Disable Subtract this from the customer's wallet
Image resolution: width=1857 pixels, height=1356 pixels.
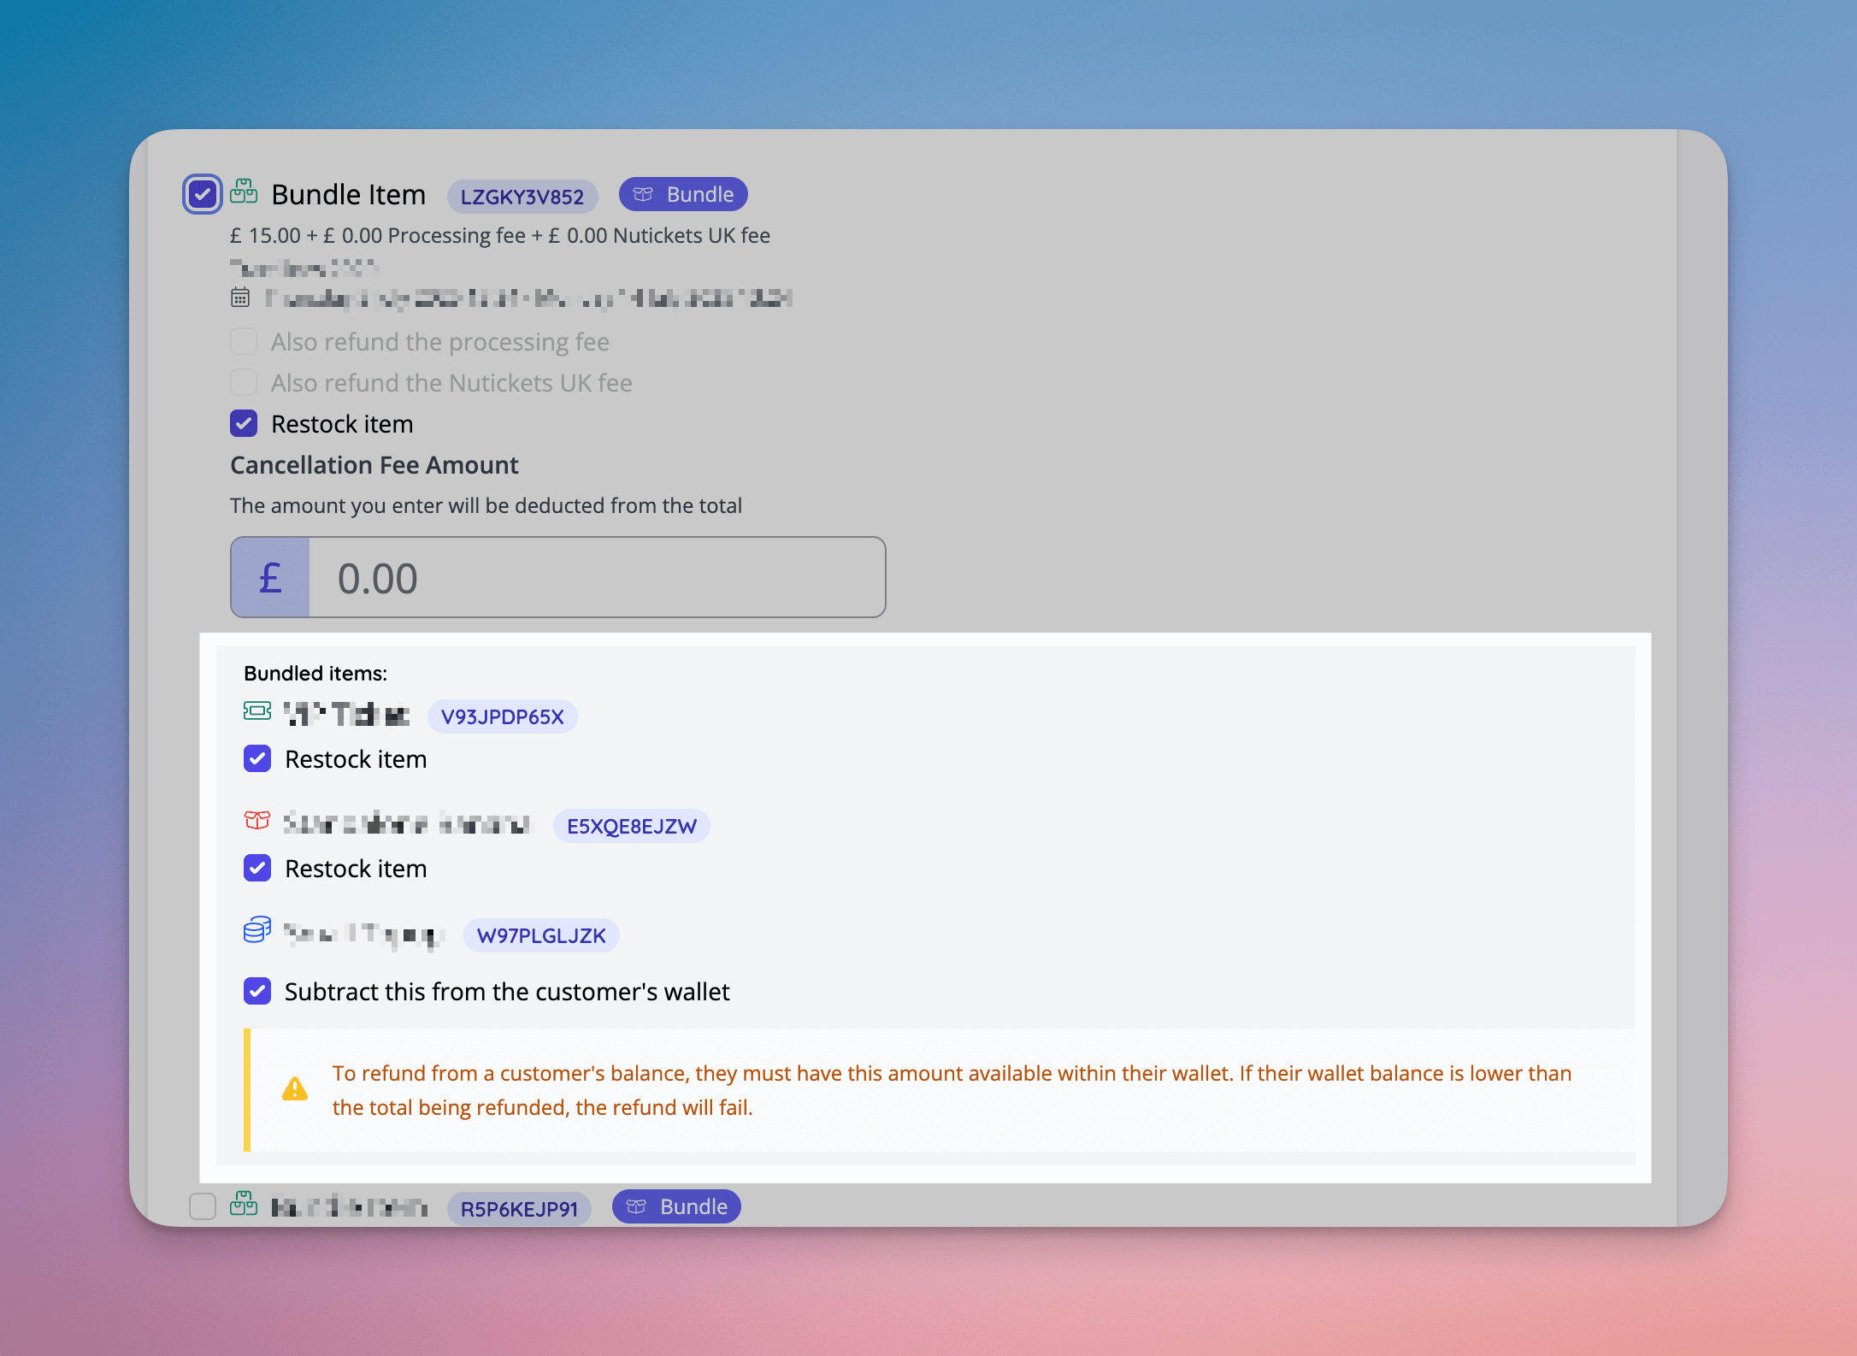tap(256, 991)
